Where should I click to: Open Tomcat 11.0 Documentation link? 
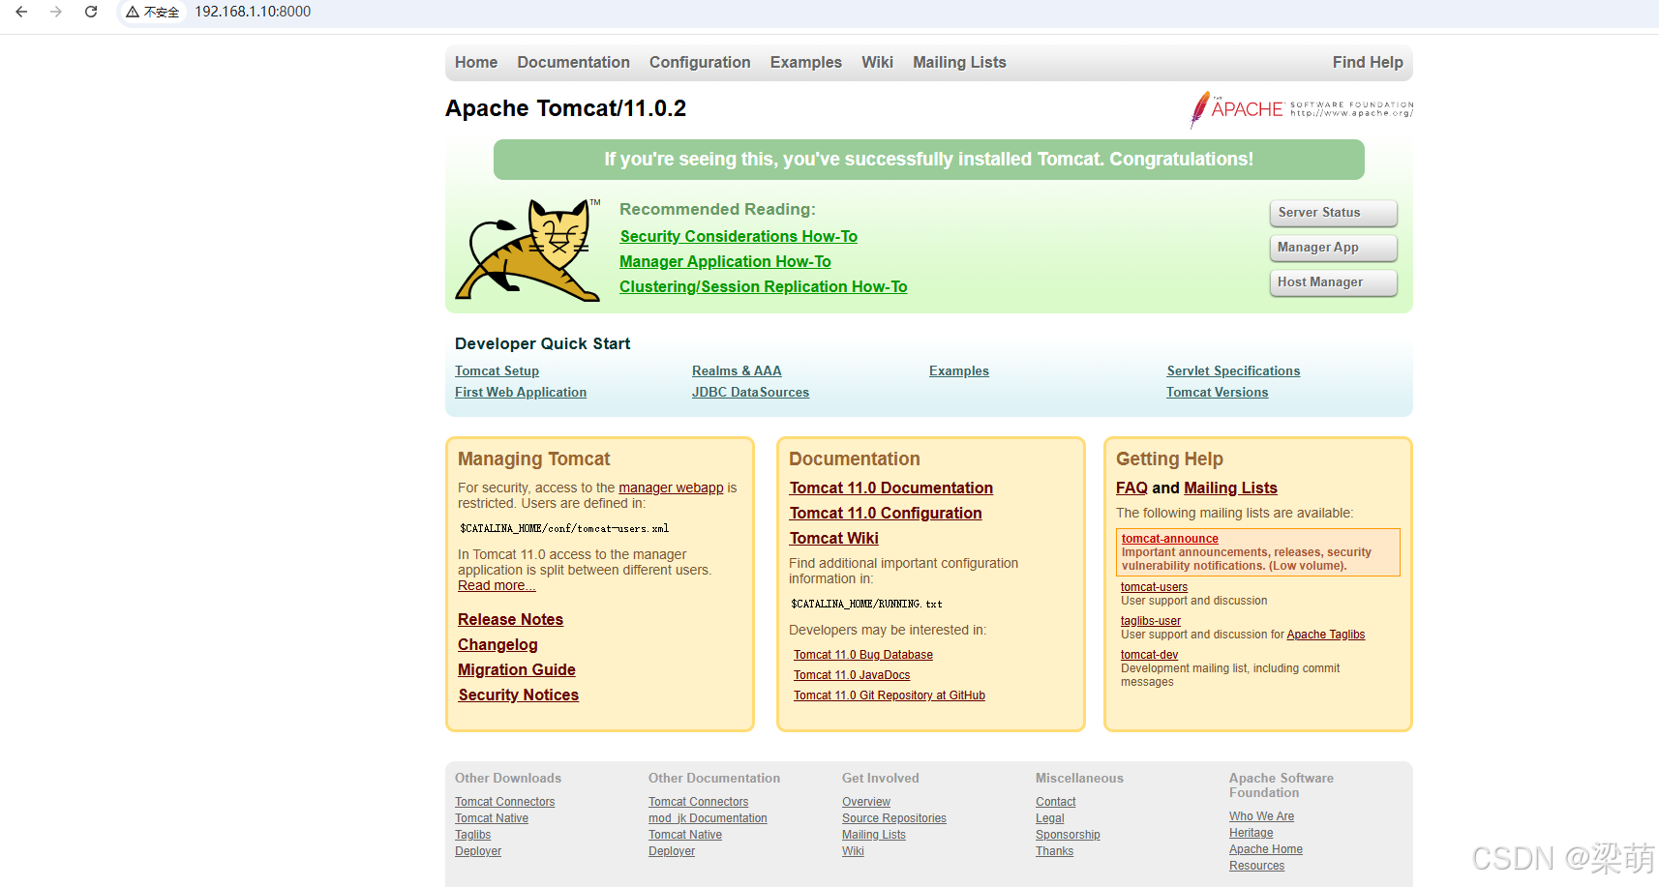[890, 488]
